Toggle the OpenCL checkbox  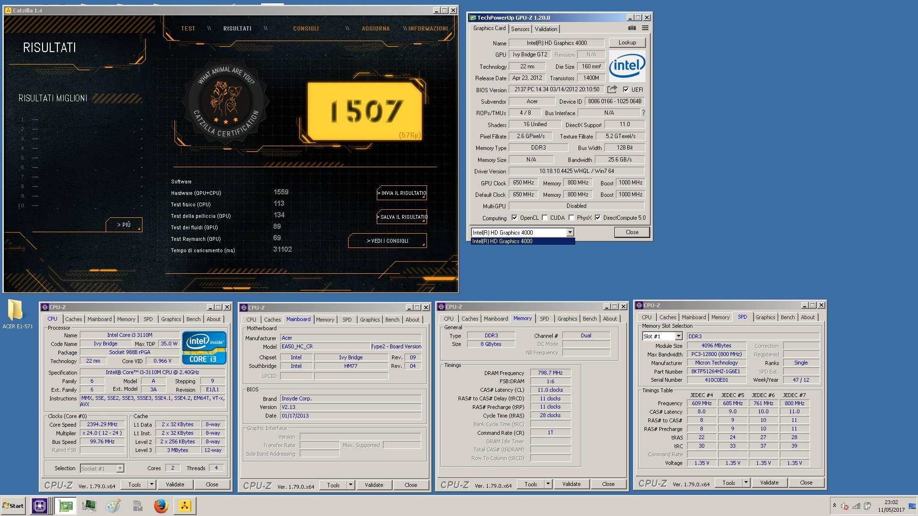pos(514,218)
